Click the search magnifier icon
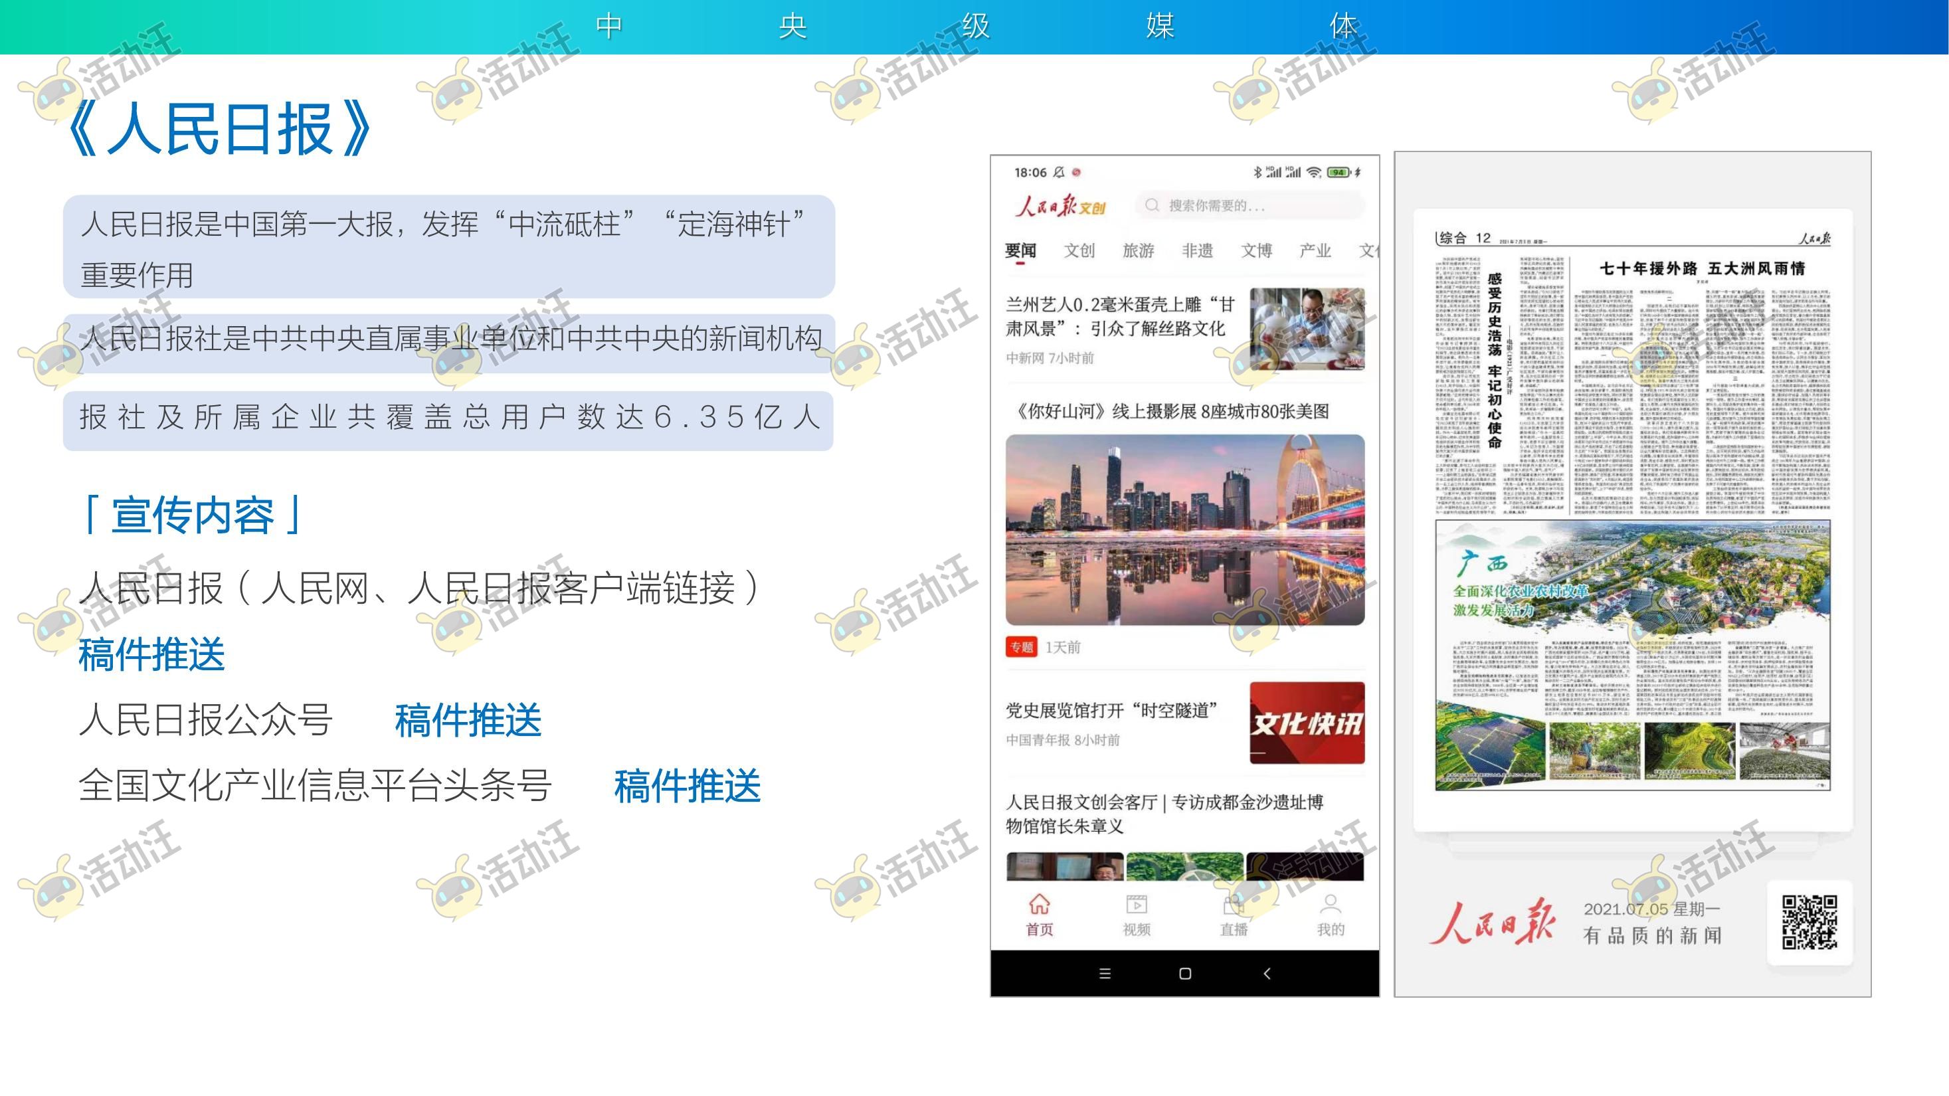Viewport: 1949px width, 1096px height. tap(1152, 205)
